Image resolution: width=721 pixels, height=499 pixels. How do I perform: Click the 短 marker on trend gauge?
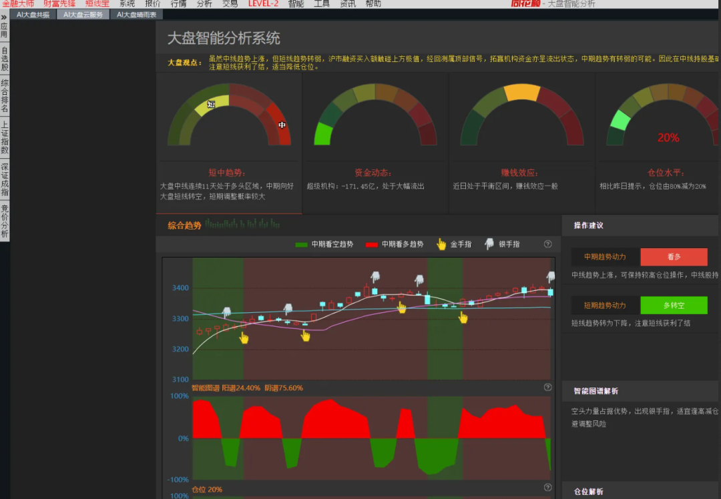[211, 104]
